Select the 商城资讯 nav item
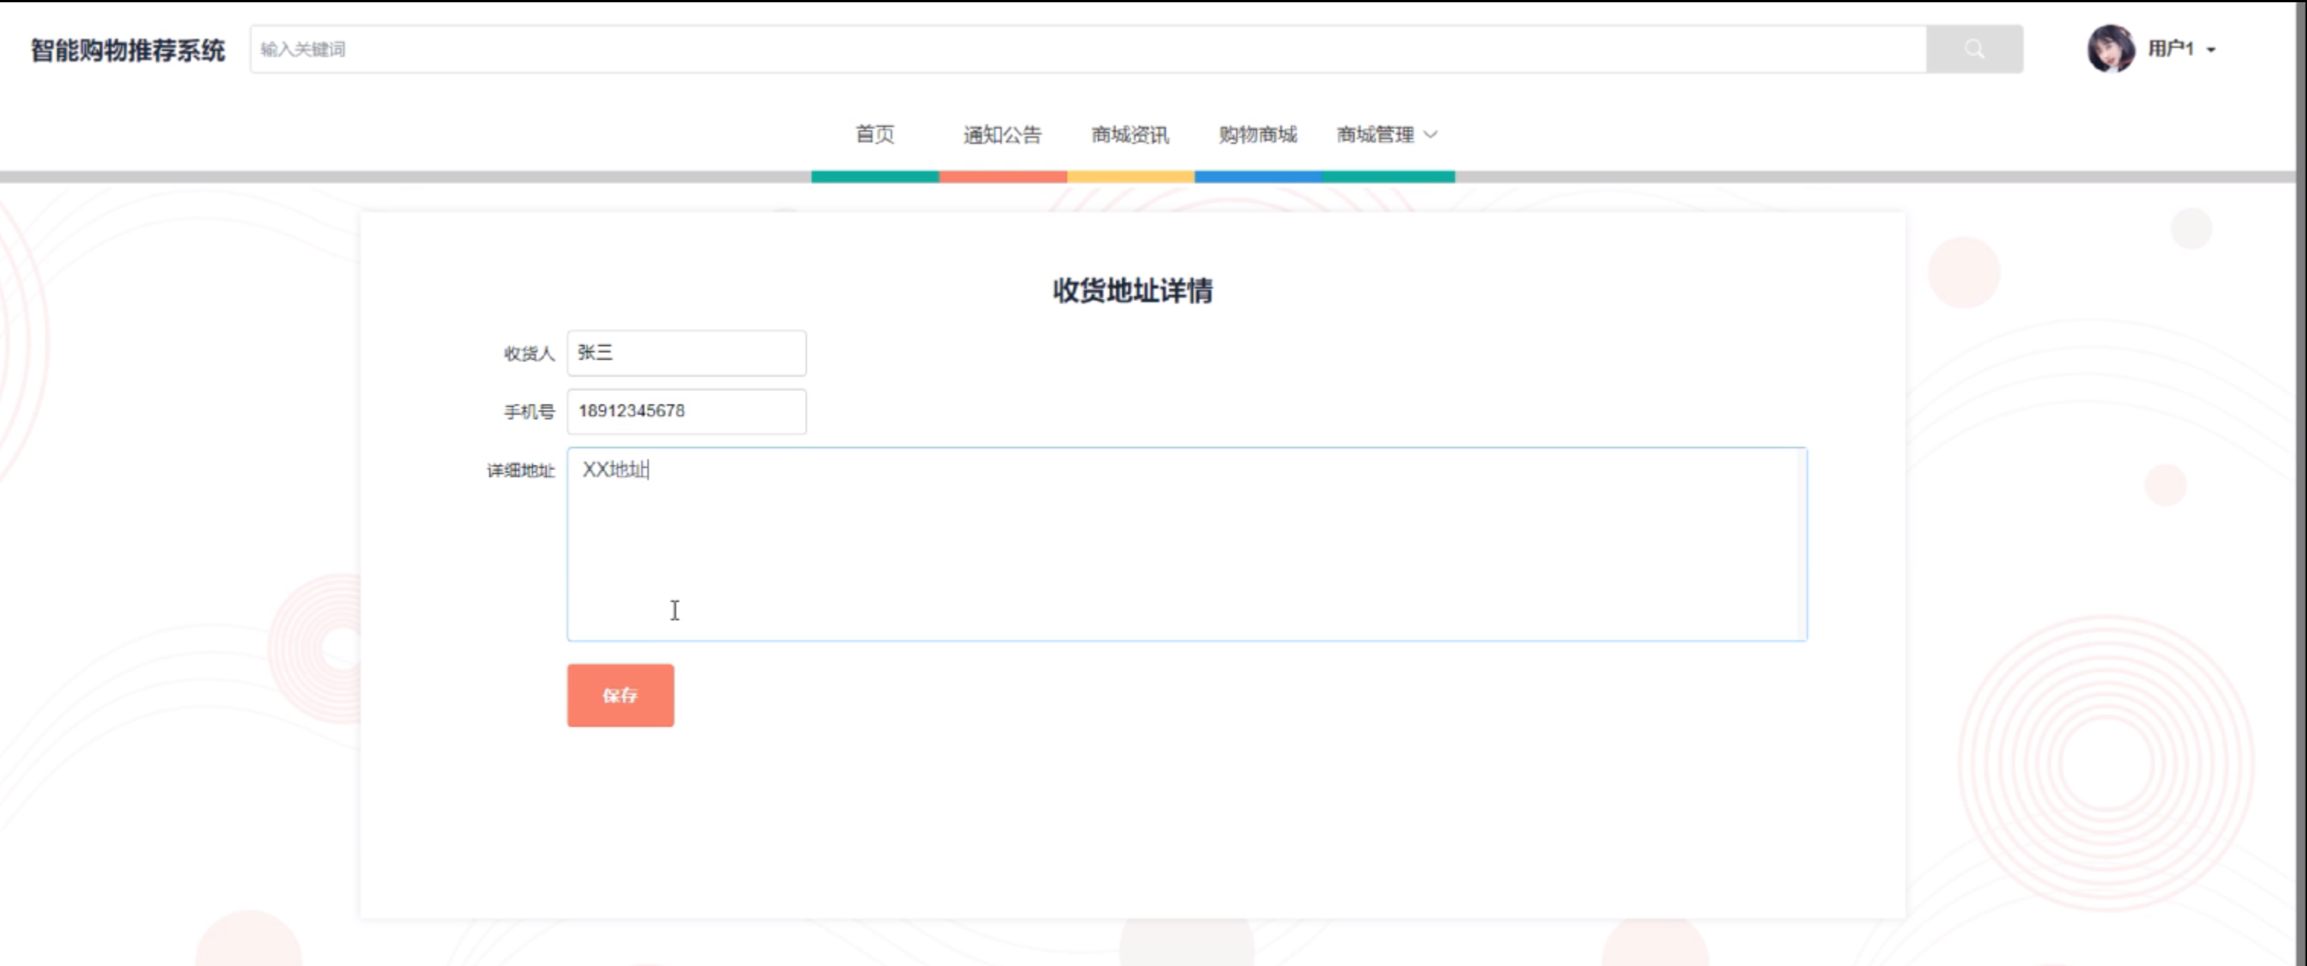The image size is (2307, 966). [1130, 135]
